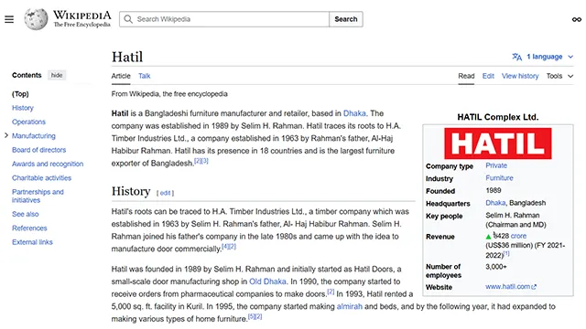
Task: Open the crore link in Revenue row
Action: (x=518, y=236)
